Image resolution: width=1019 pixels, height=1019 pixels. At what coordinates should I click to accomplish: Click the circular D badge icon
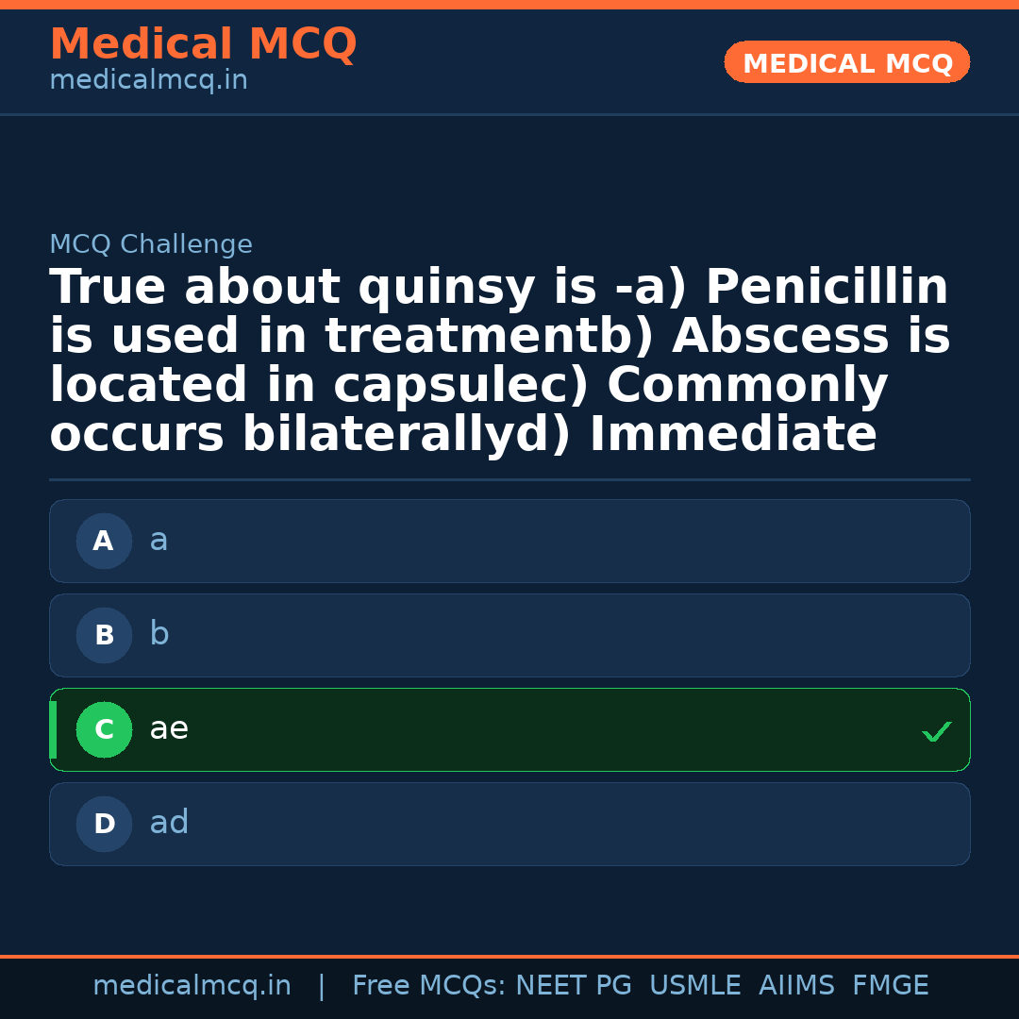[x=104, y=824]
